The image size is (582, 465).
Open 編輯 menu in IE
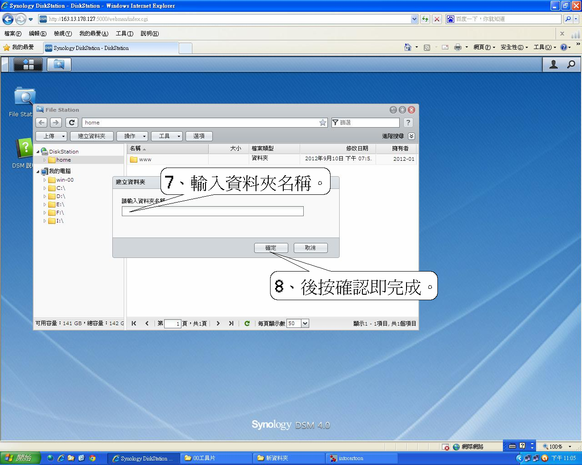point(37,34)
